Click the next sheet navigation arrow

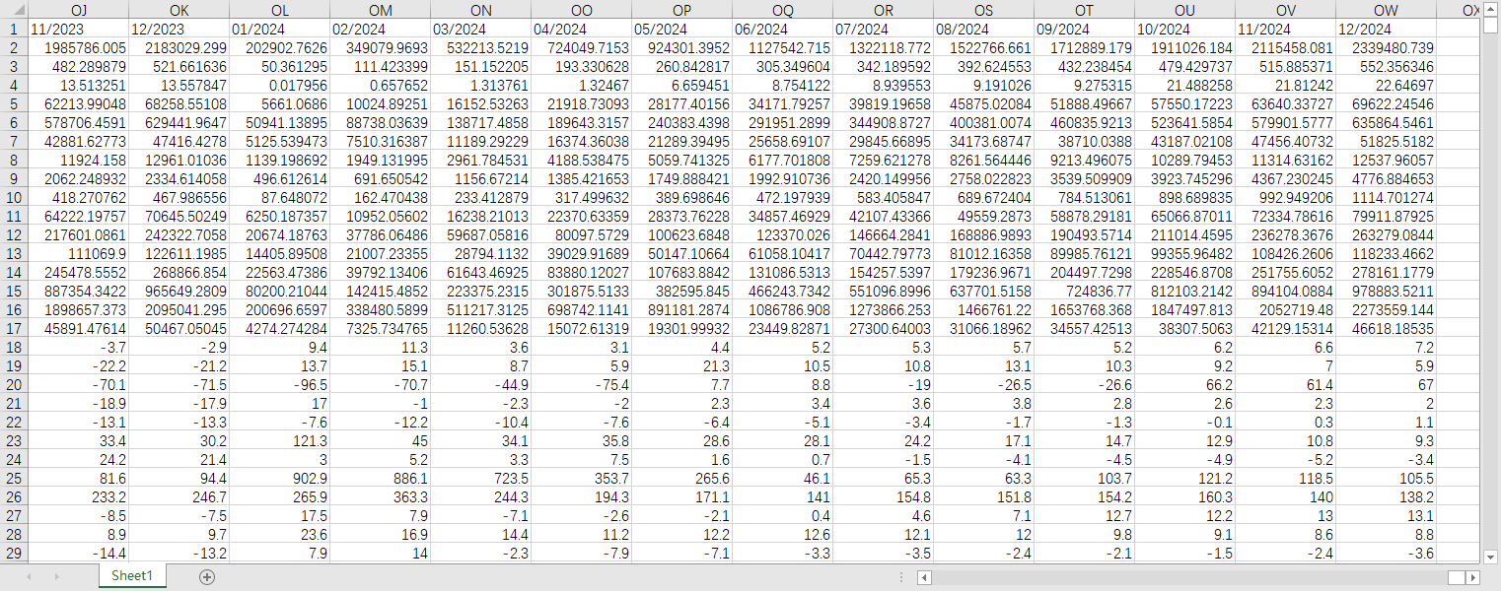point(56,576)
